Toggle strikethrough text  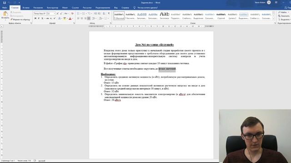pyautogui.click(x=48, y=18)
